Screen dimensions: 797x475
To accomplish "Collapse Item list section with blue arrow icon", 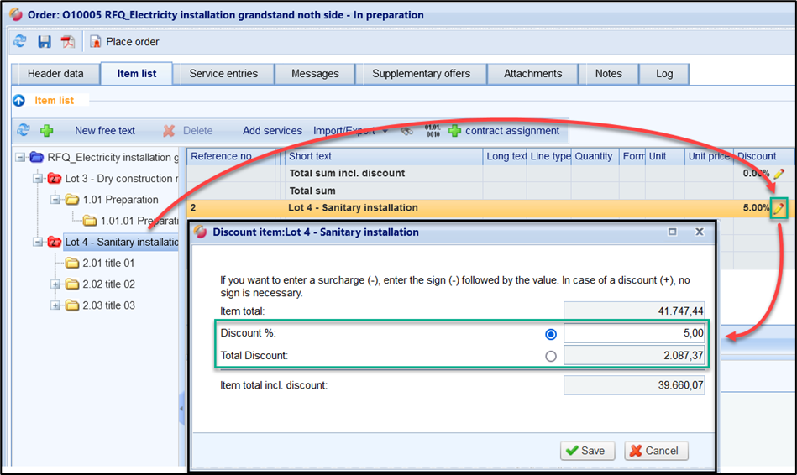I will tap(18, 101).
